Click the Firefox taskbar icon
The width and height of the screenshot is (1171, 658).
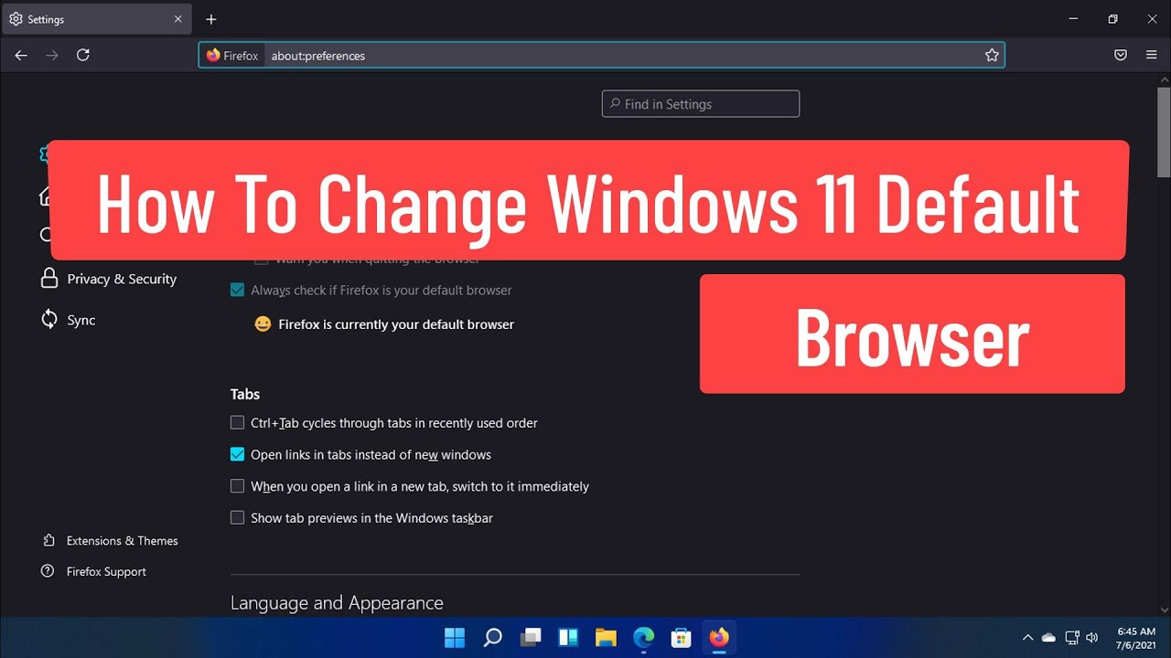(x=719, y=637)
